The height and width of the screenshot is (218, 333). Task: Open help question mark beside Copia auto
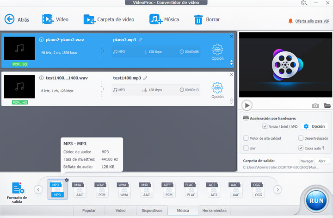pyautogui.click(x=323, y=148)
